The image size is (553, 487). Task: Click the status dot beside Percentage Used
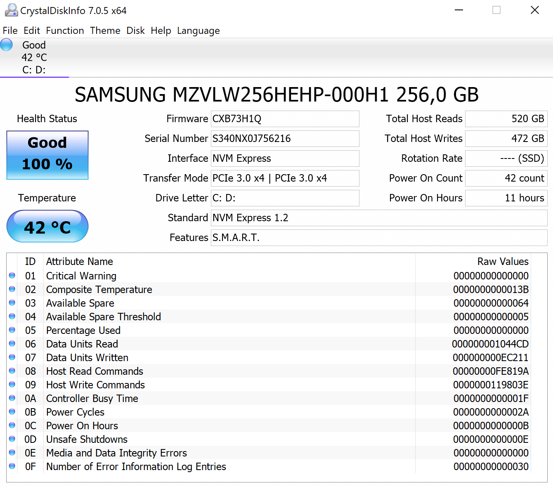tap(12, 330)
